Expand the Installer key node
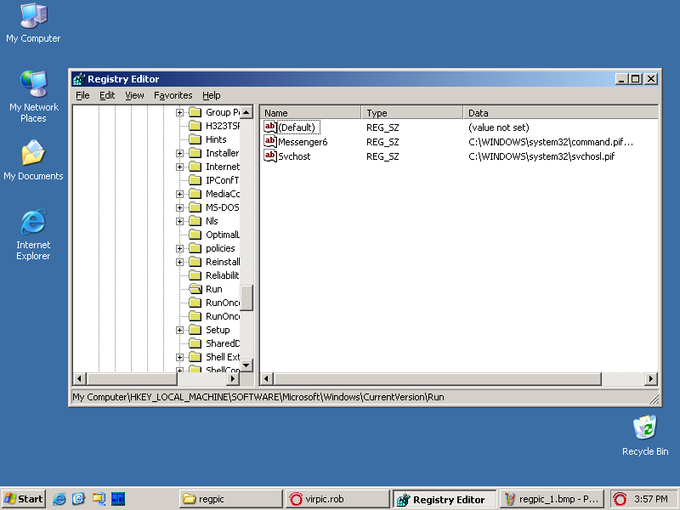The image size is (680, 510). point(179,154)
